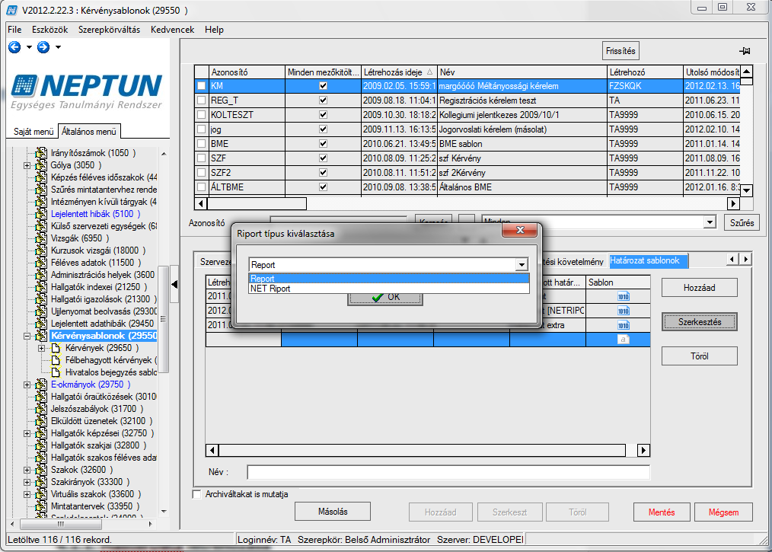Collapse the Kérvénysablonok (29550) tree node
This screenshot has height=552, width=772.
pos(27,337)
